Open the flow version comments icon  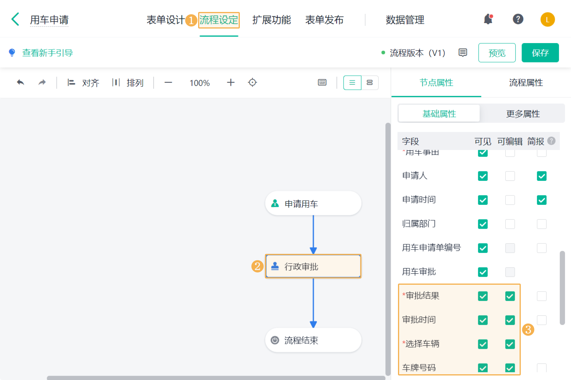click(463, 53)
